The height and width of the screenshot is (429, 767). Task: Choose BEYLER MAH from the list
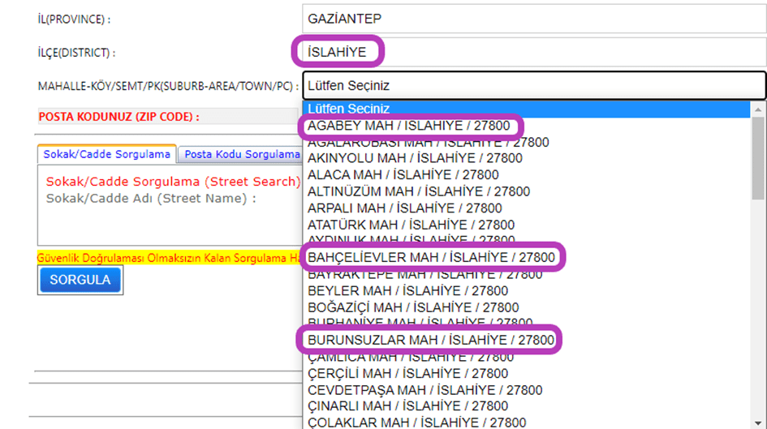click(x=407, y=290)
